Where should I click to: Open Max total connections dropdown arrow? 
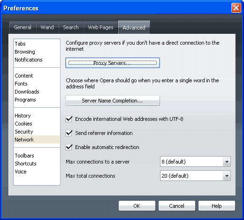(227, 176)
